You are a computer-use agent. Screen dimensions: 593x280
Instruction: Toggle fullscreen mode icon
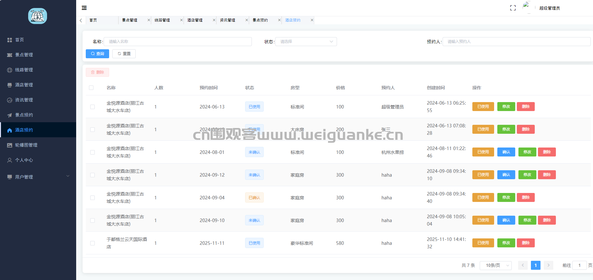point(513,8)
